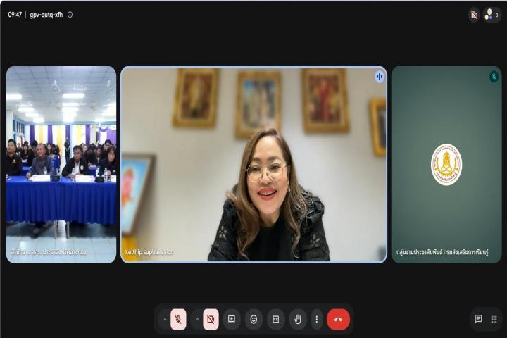Select the ketthip suphavanich video tile
The image size is (507, 338).
[254, 164]
